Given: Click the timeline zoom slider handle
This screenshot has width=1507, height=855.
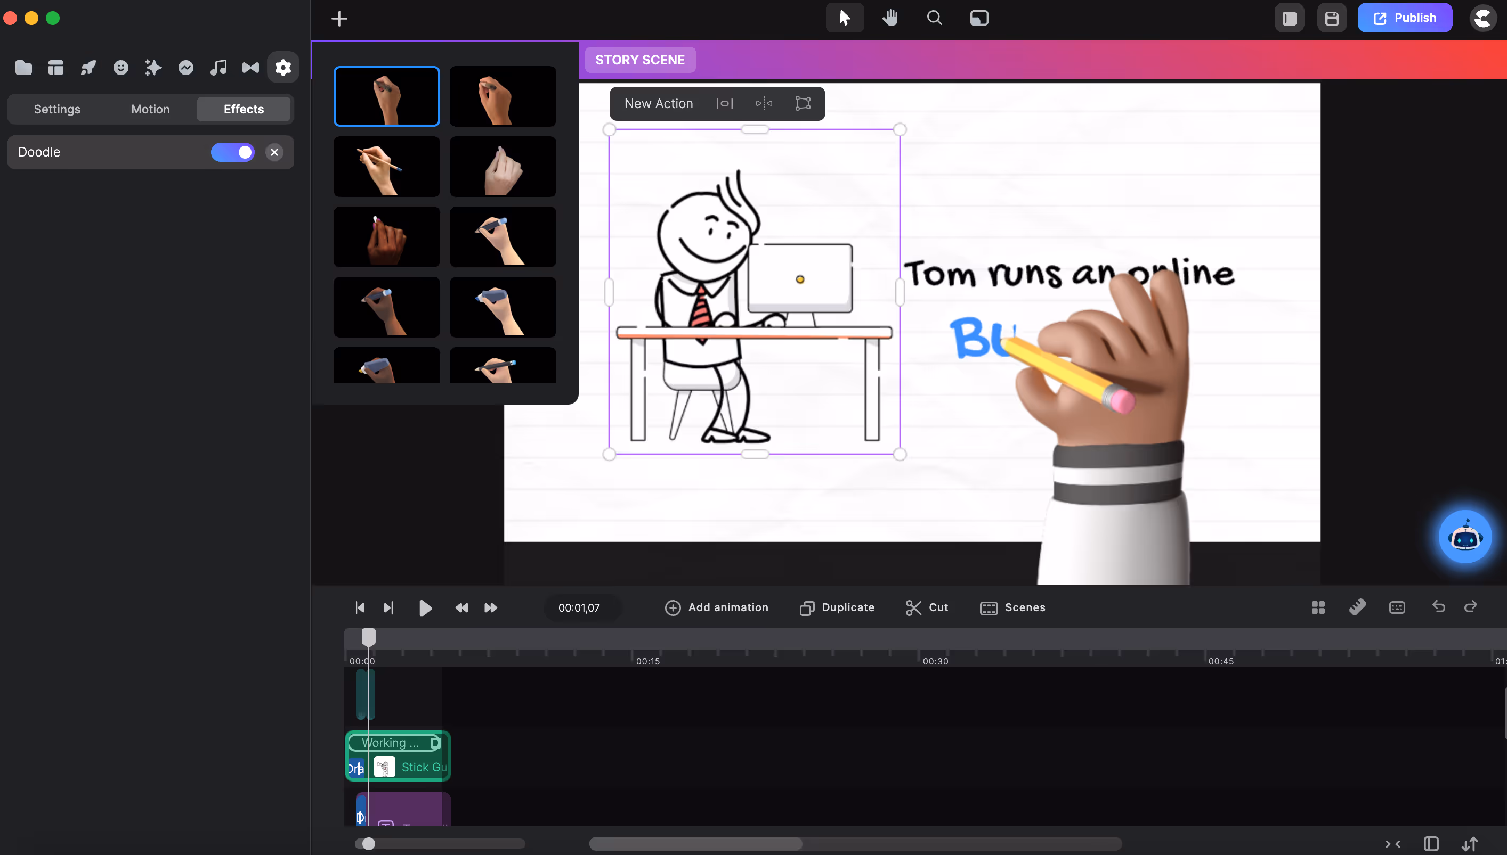Looking at the screenshot, I should tap(369, 843).
